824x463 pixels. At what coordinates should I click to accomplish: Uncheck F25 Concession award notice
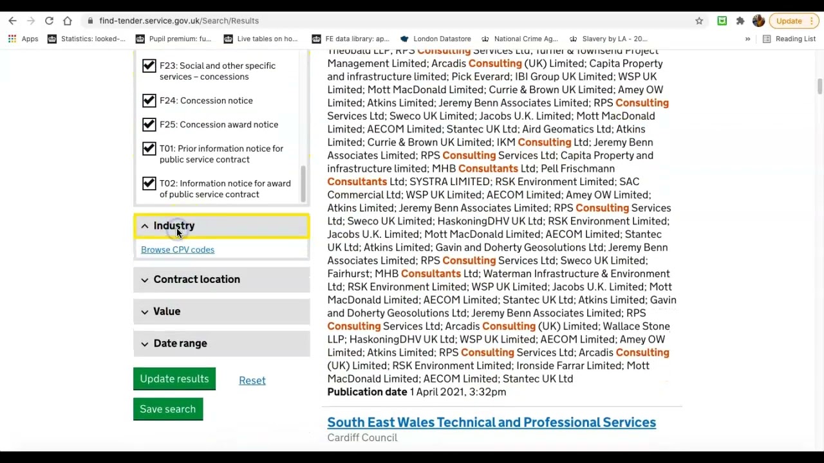click(x=149, y=124)
